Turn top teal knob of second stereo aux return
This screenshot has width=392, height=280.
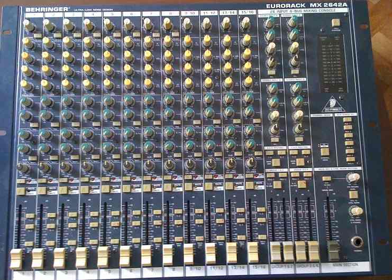coord(293,22)
